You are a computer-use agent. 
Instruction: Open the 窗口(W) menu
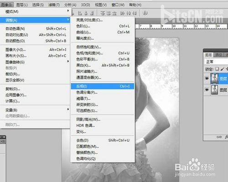coord(118,5)
